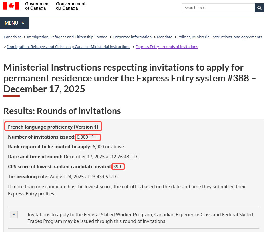267x232 pixels.
Task: Click the footnote asterisk beside 6,000
Action: click(x=93, y=137)
